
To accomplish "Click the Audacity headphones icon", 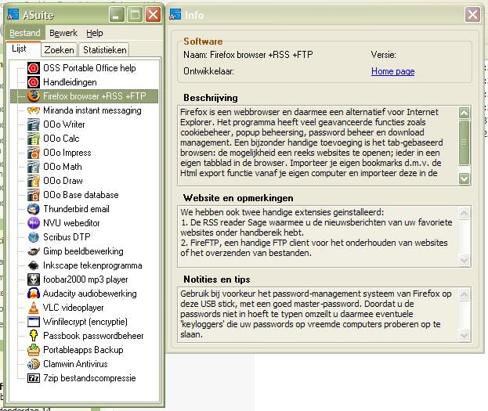I will [x=34, y=294].
